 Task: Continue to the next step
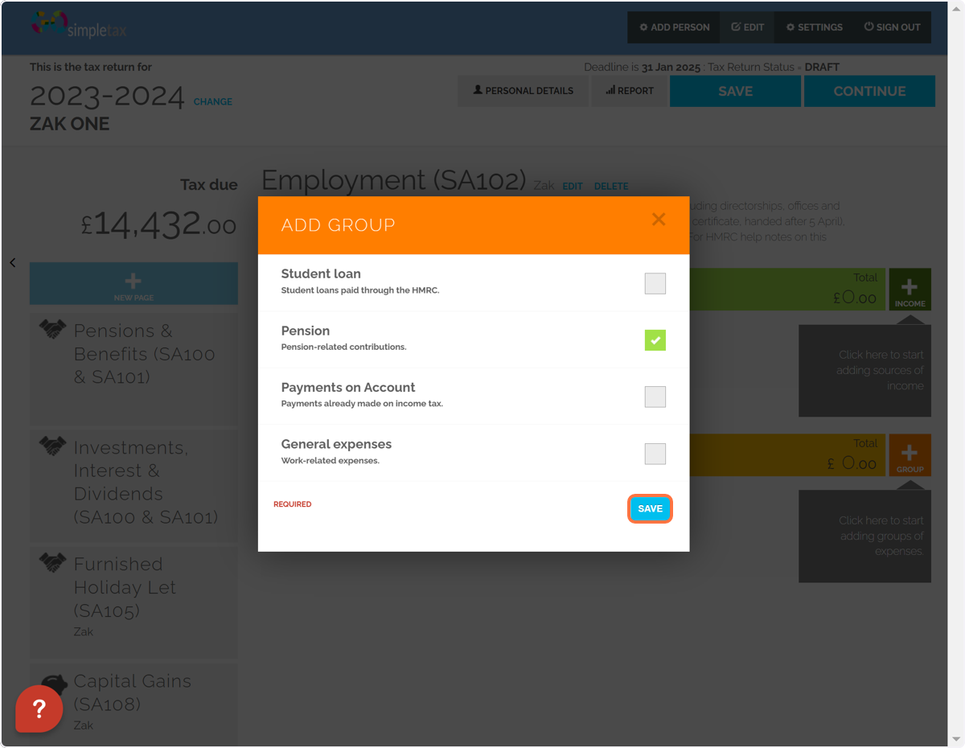pyautogui.click(x=869, y=91)
